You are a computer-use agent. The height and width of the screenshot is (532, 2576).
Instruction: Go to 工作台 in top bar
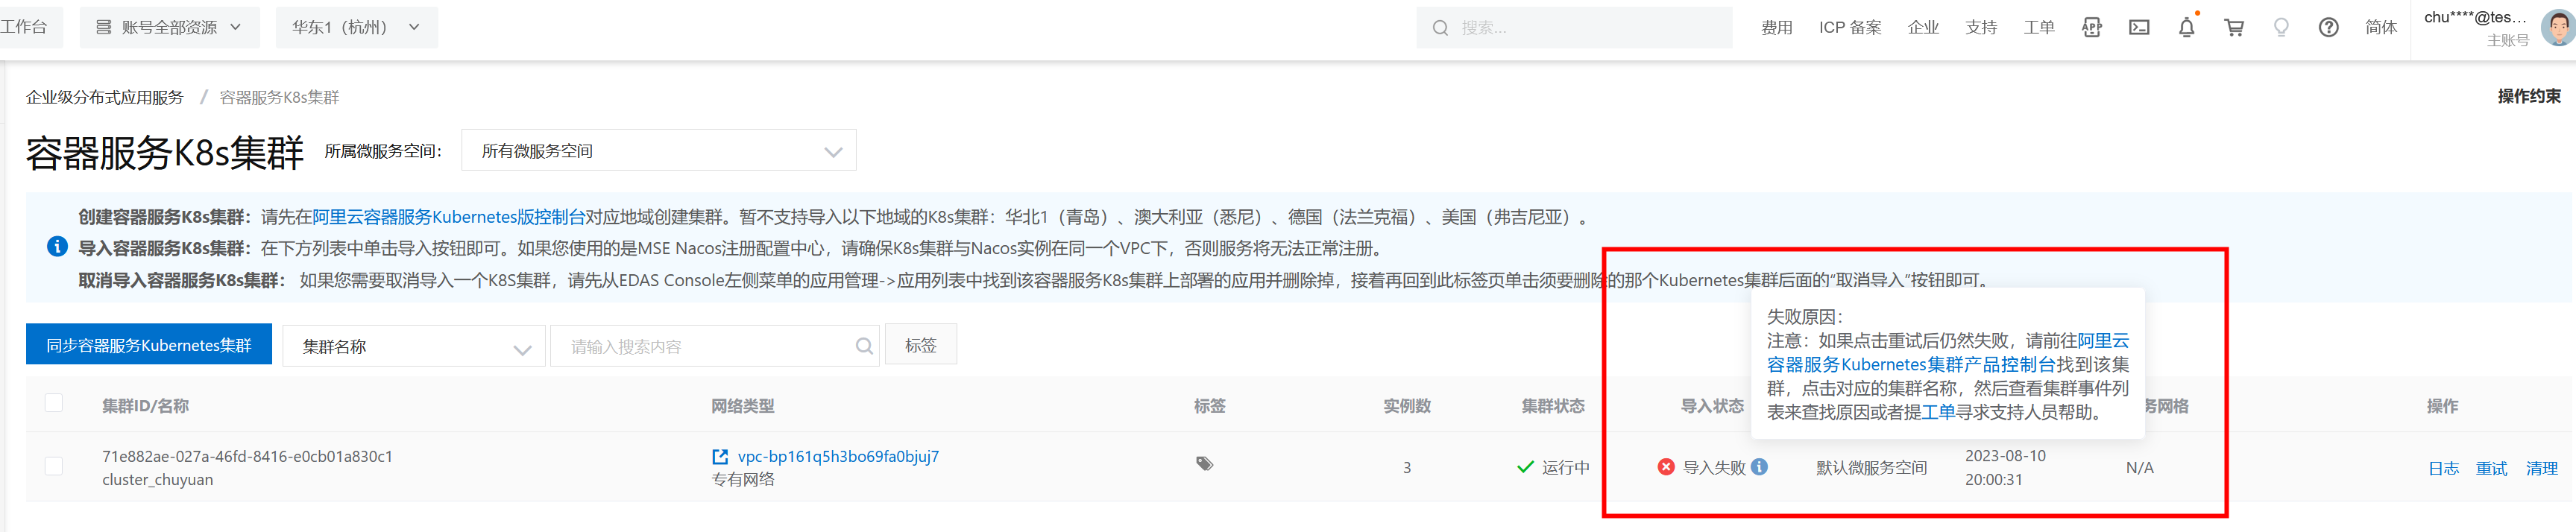(x=23, y=27)
